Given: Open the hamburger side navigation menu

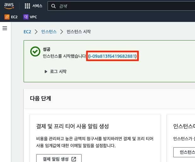Looking at the screenshot, I should click(x=5, y=28).
